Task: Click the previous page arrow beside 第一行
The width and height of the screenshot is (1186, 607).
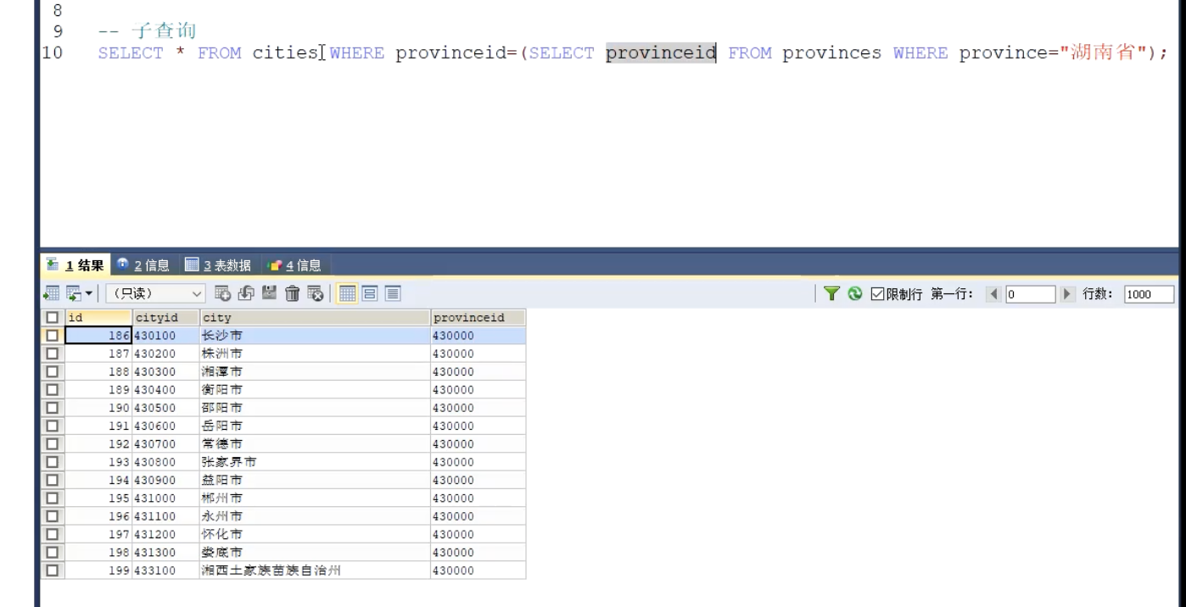Action: (x=994, y=294)
